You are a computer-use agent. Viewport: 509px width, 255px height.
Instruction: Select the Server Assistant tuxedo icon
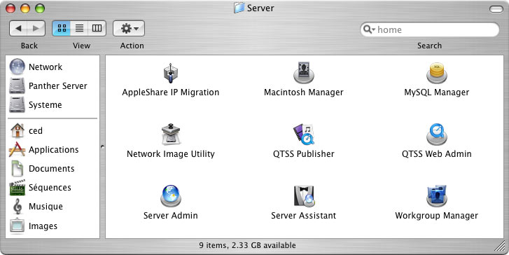tap(304, 196)
